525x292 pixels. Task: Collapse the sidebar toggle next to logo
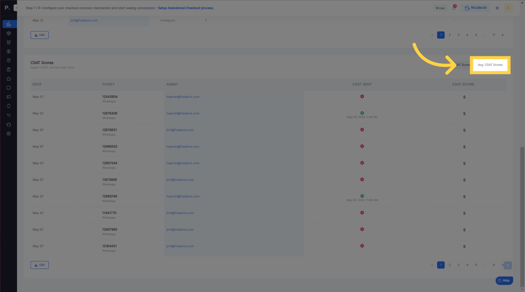[x=16, y=8]
